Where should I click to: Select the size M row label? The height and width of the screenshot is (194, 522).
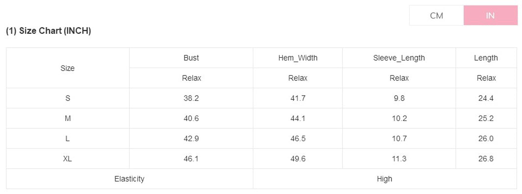68,119
